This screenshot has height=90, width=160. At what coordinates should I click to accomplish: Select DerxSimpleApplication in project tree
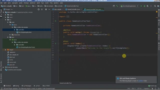(x=25, y=32)
